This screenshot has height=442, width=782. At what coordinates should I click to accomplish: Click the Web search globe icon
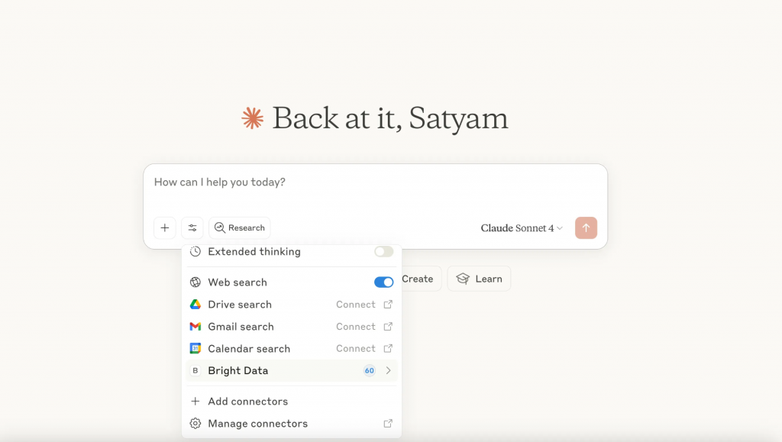coord(195,282)
